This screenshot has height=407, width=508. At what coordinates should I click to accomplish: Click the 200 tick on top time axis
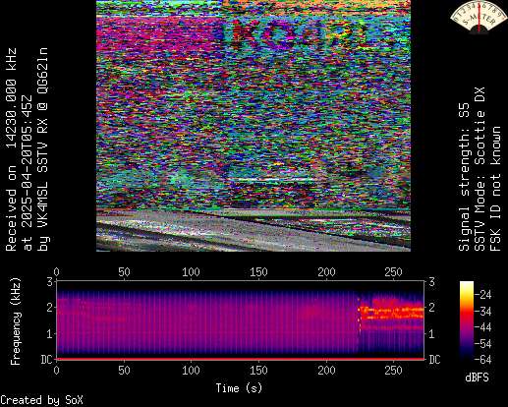(326, 272)
